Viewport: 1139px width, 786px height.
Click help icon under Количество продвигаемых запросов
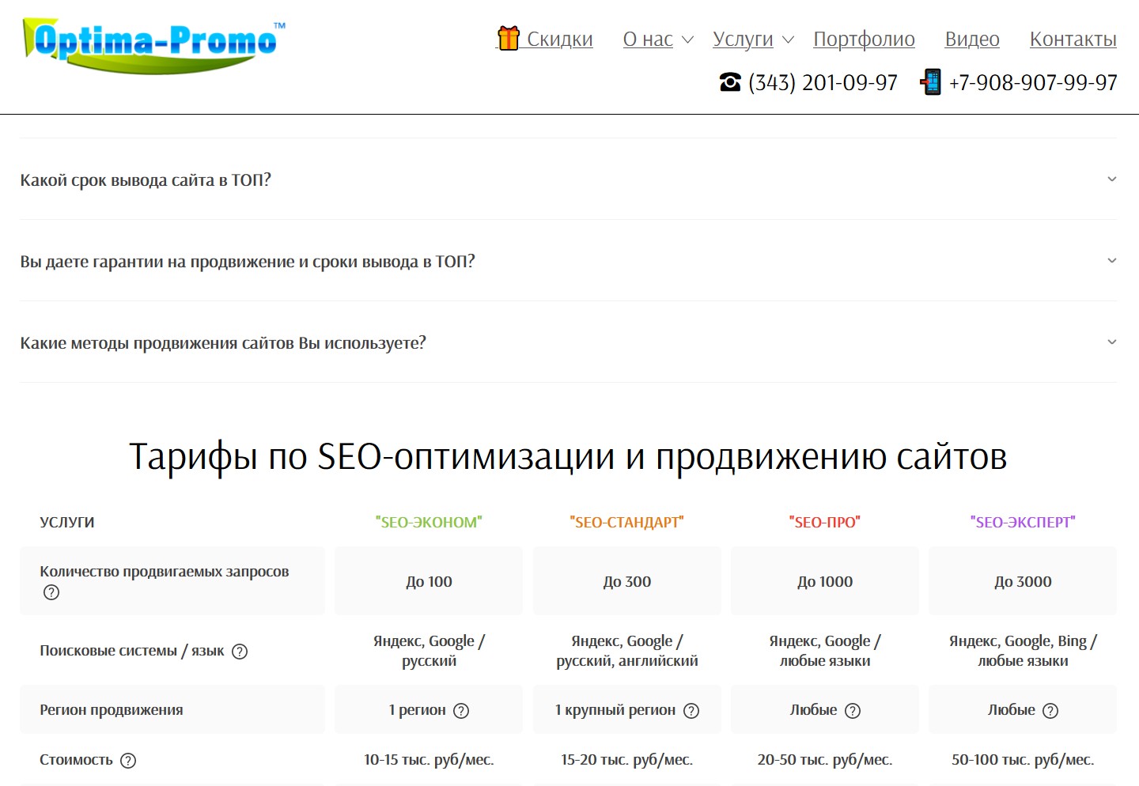coord(51,592)
